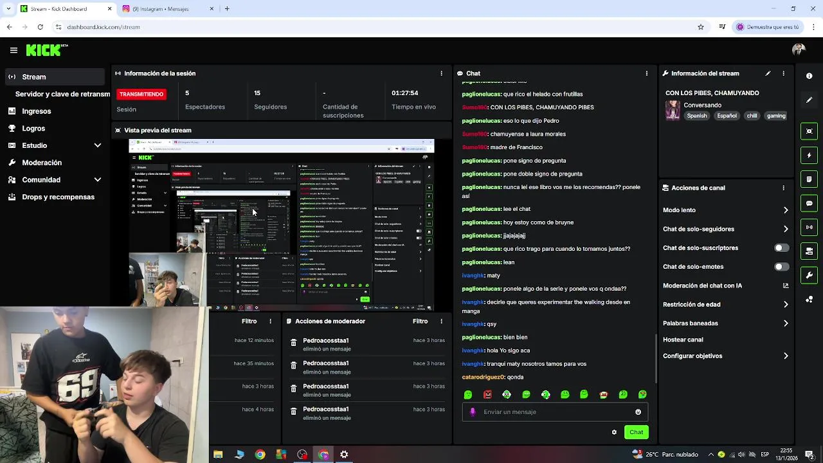Image resolution: width=823 pixels, height=463 pixels.
Task: Expand Restricción de edad settings
Action: tap(786, 304)
